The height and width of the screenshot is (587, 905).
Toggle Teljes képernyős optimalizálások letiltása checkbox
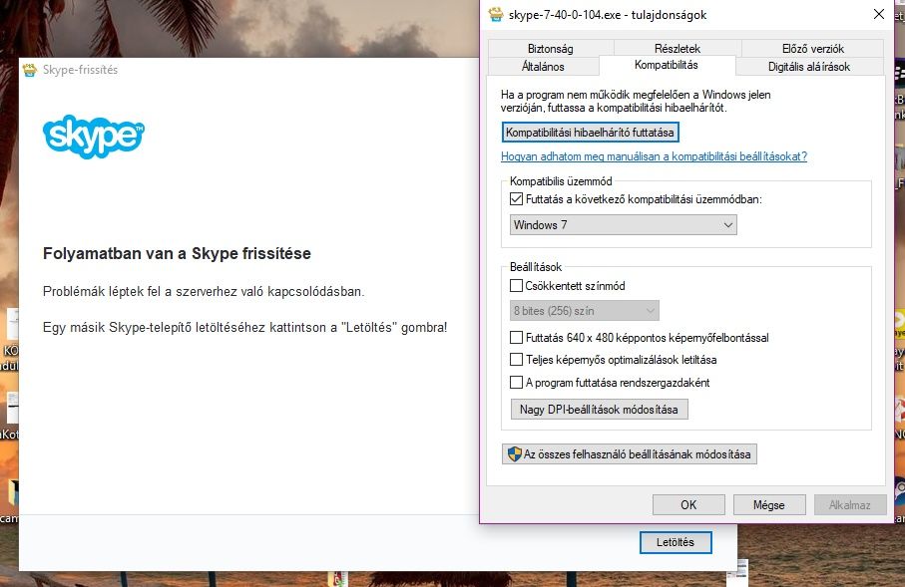[517, 359]
